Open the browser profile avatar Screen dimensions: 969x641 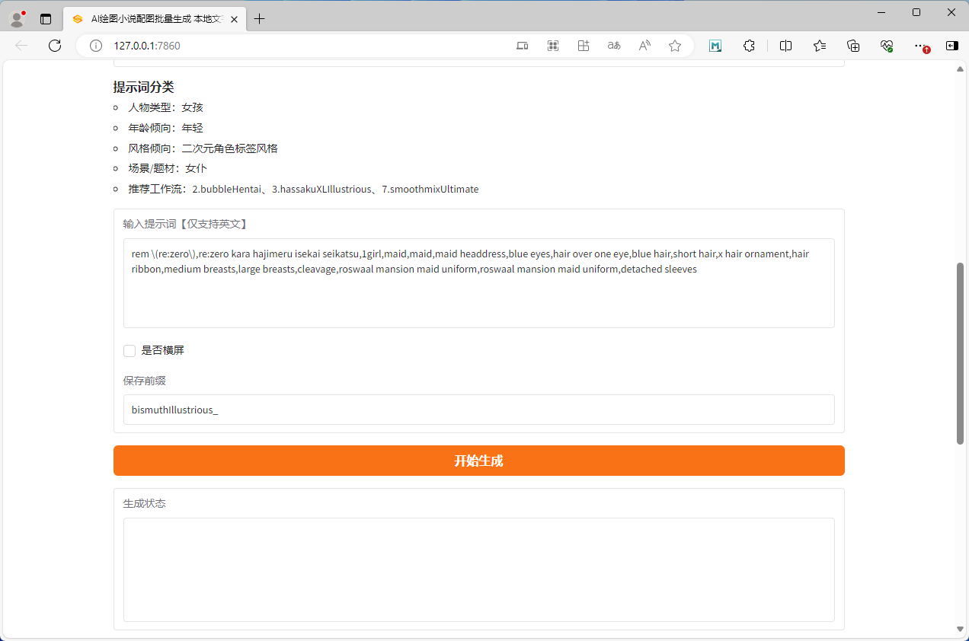tap(17, 19)
